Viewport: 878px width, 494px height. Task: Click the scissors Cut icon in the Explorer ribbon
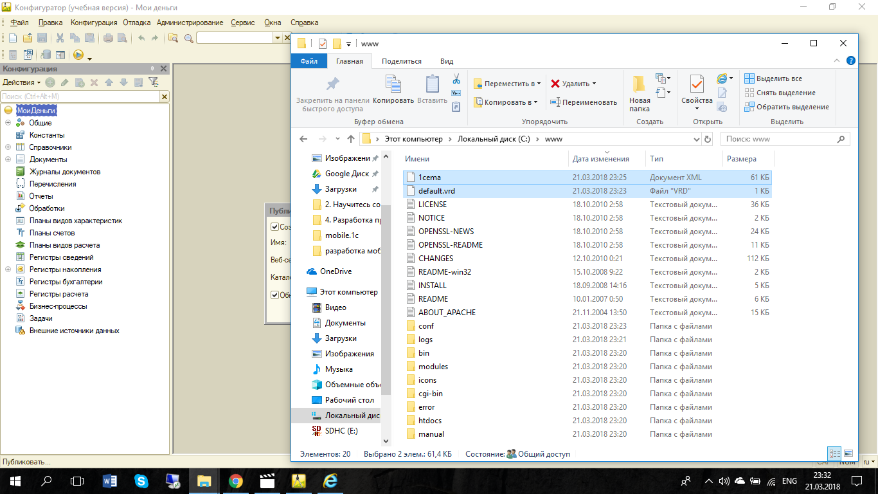click(456, 79)
